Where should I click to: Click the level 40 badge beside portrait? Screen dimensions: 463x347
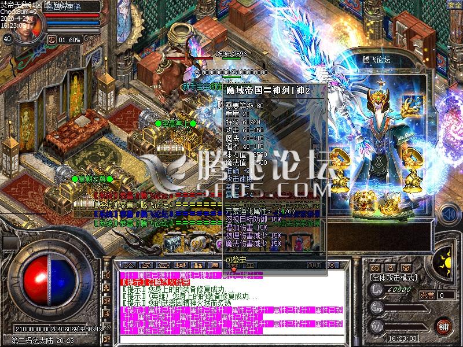pos(7,39)
